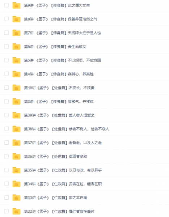Select checkbox next to 第4讲 存其心，养其性
The image size is (169, 217).
tap(7, 74)
